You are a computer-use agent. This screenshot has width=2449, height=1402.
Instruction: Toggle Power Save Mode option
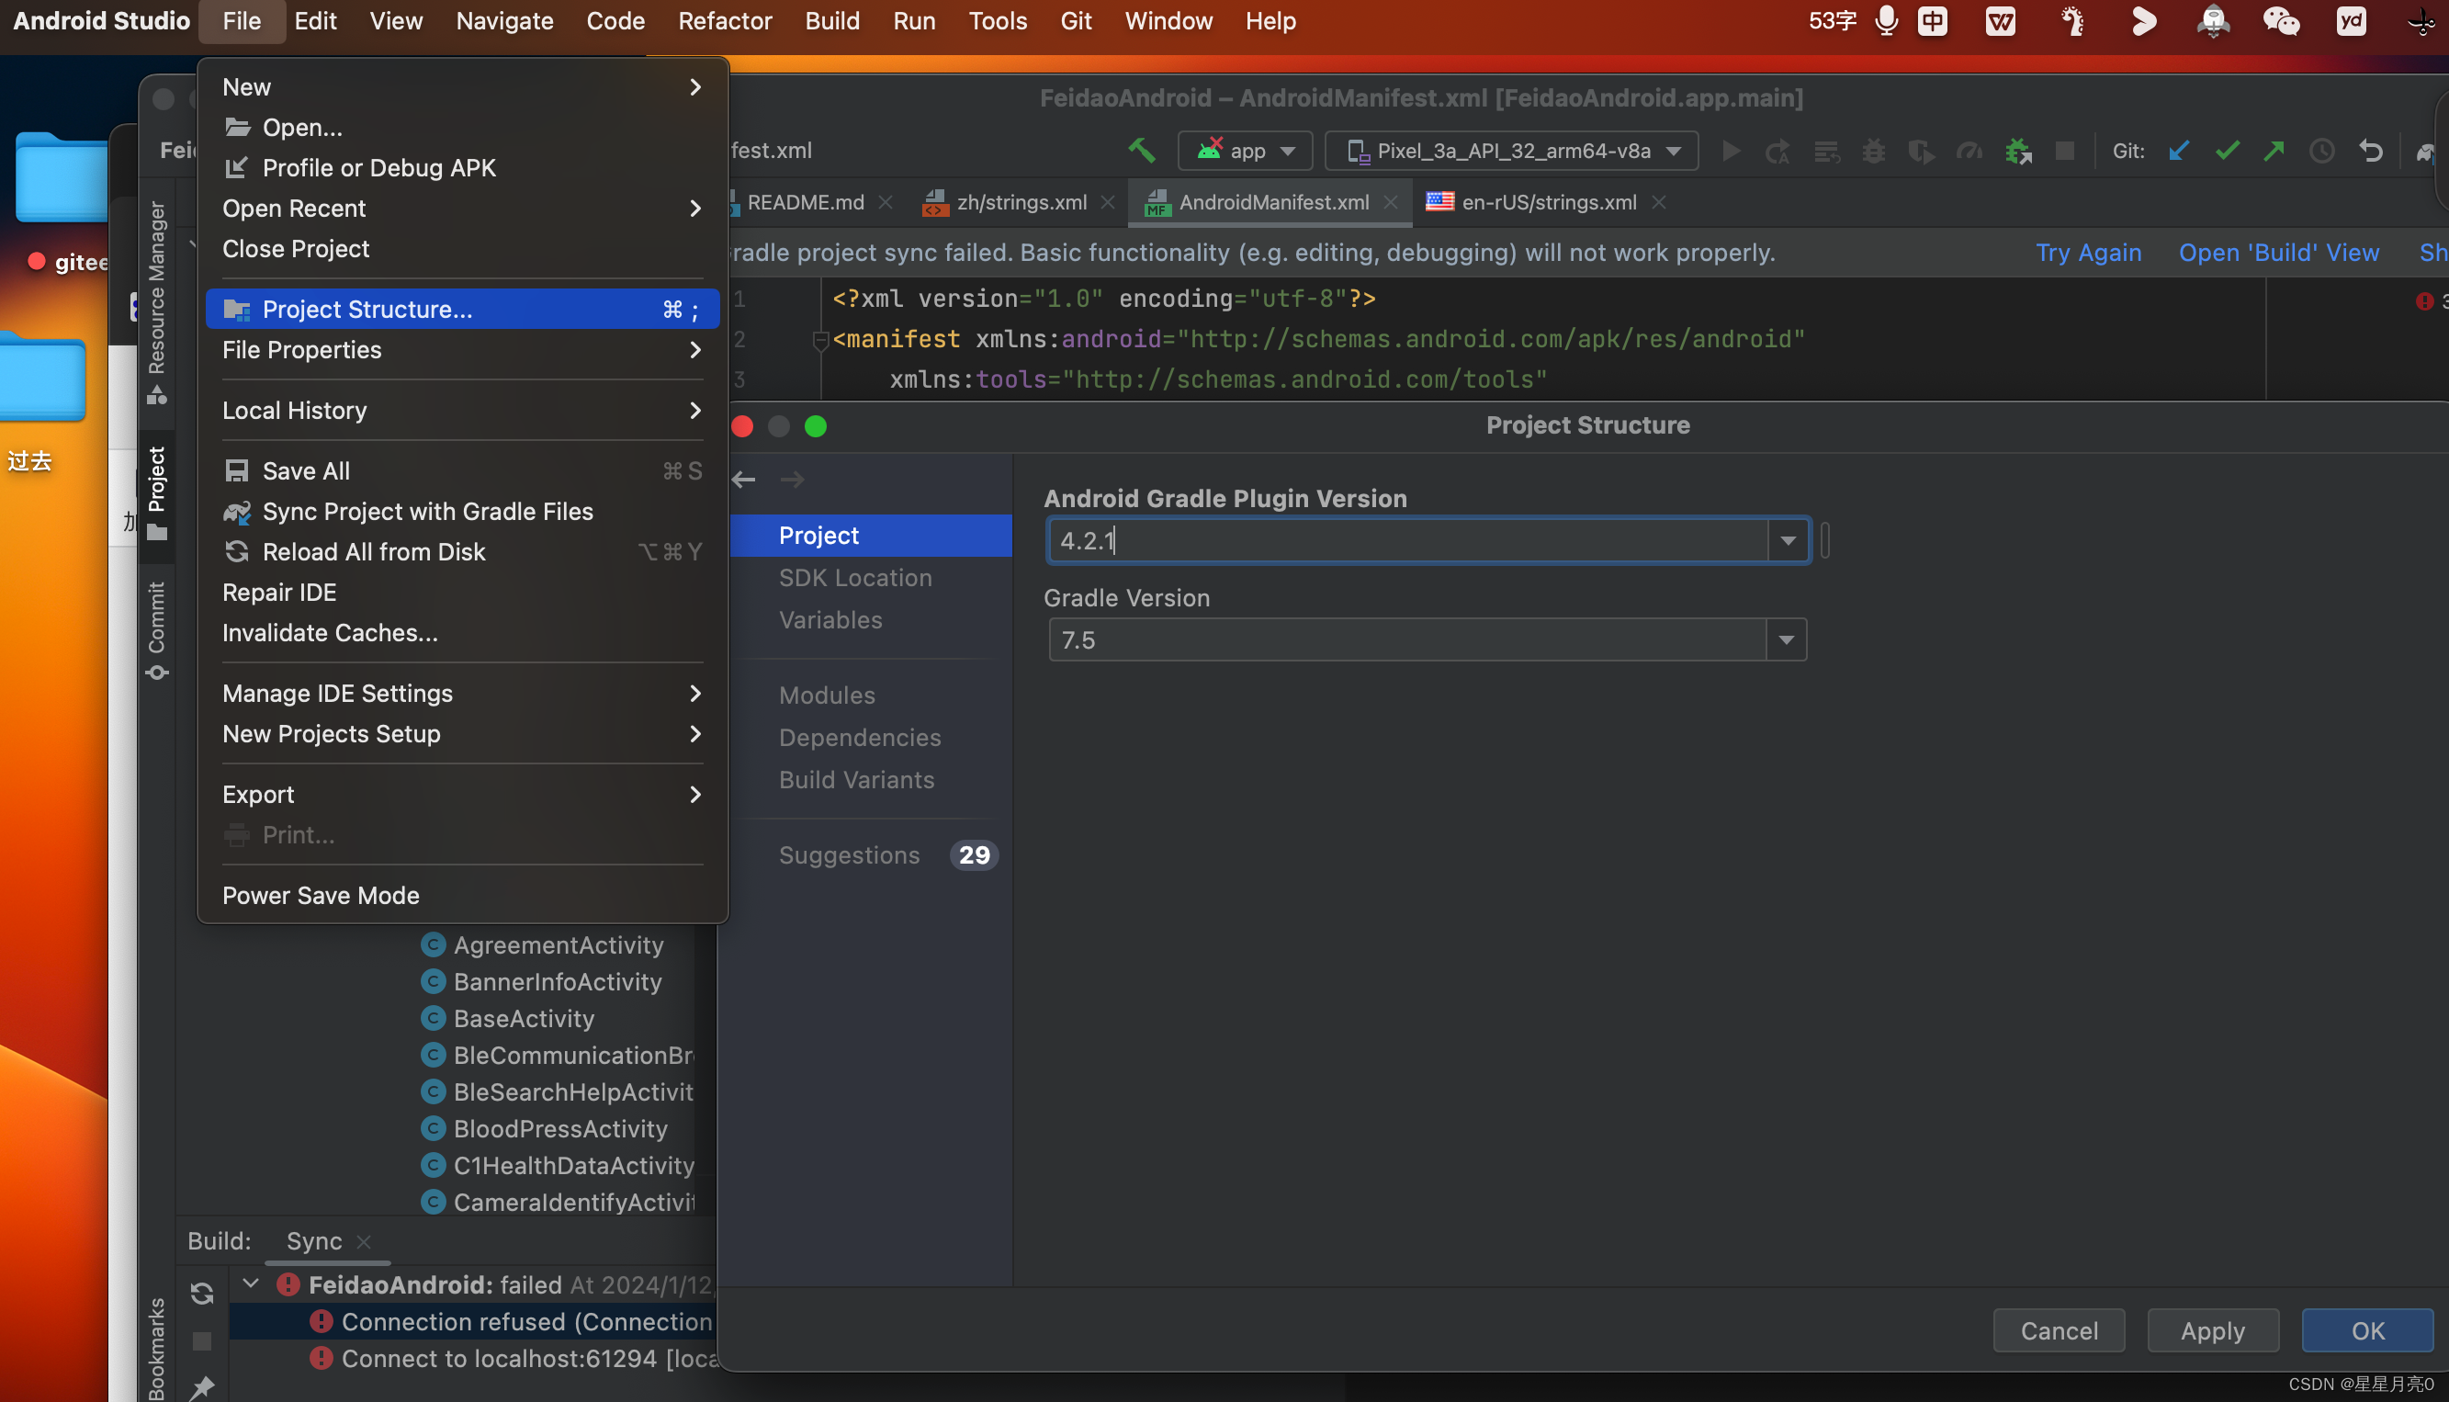tap(322, 894)
